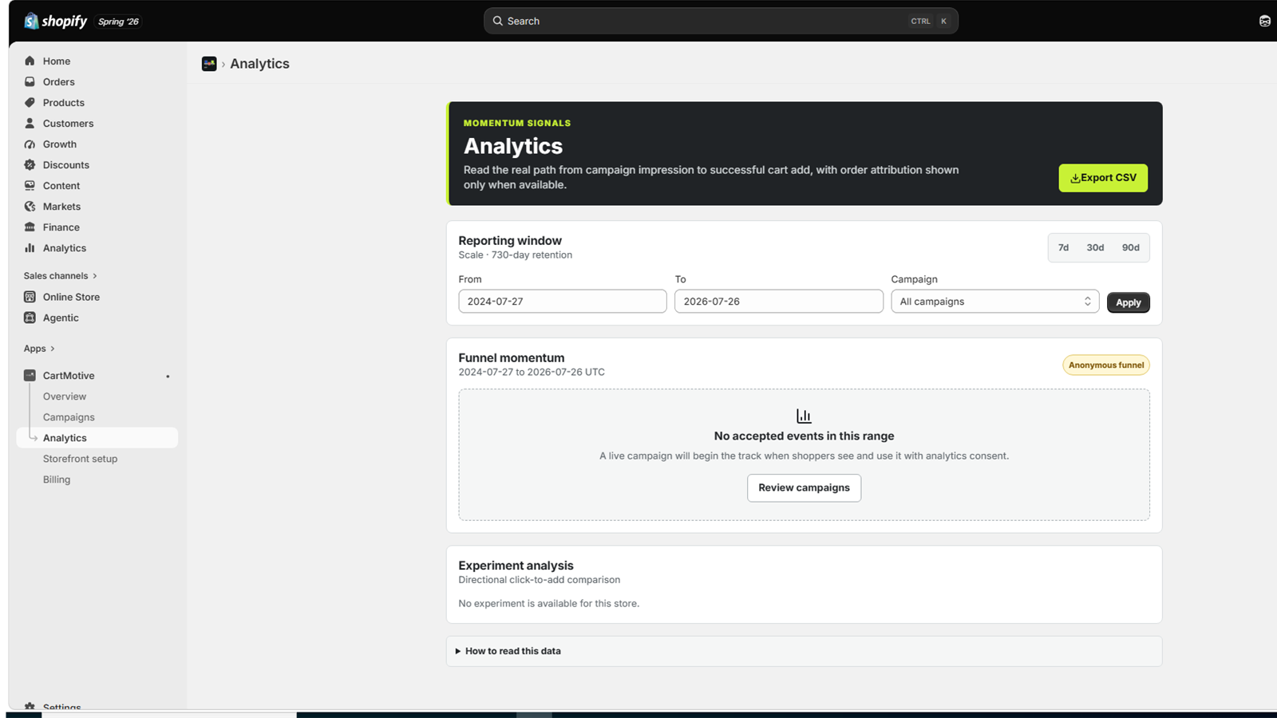Click the Customers person icon
This screenshot has width=1277, height=718.
coord(30,123)
